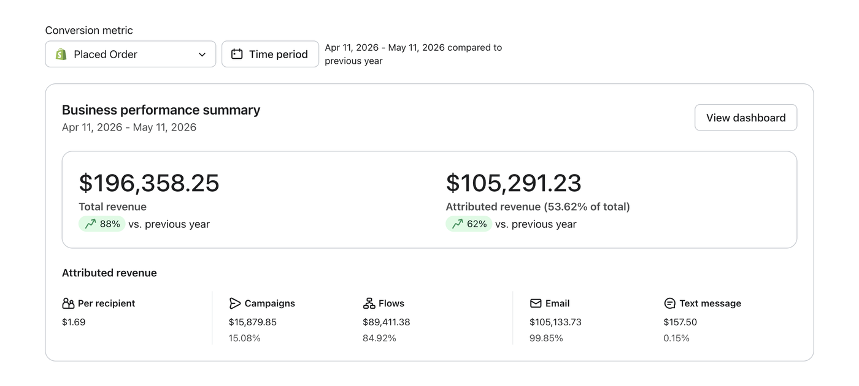Click the Attributed revenue section heading
Viewport: 859px width, 386px height.
click(x=109, y=273)
